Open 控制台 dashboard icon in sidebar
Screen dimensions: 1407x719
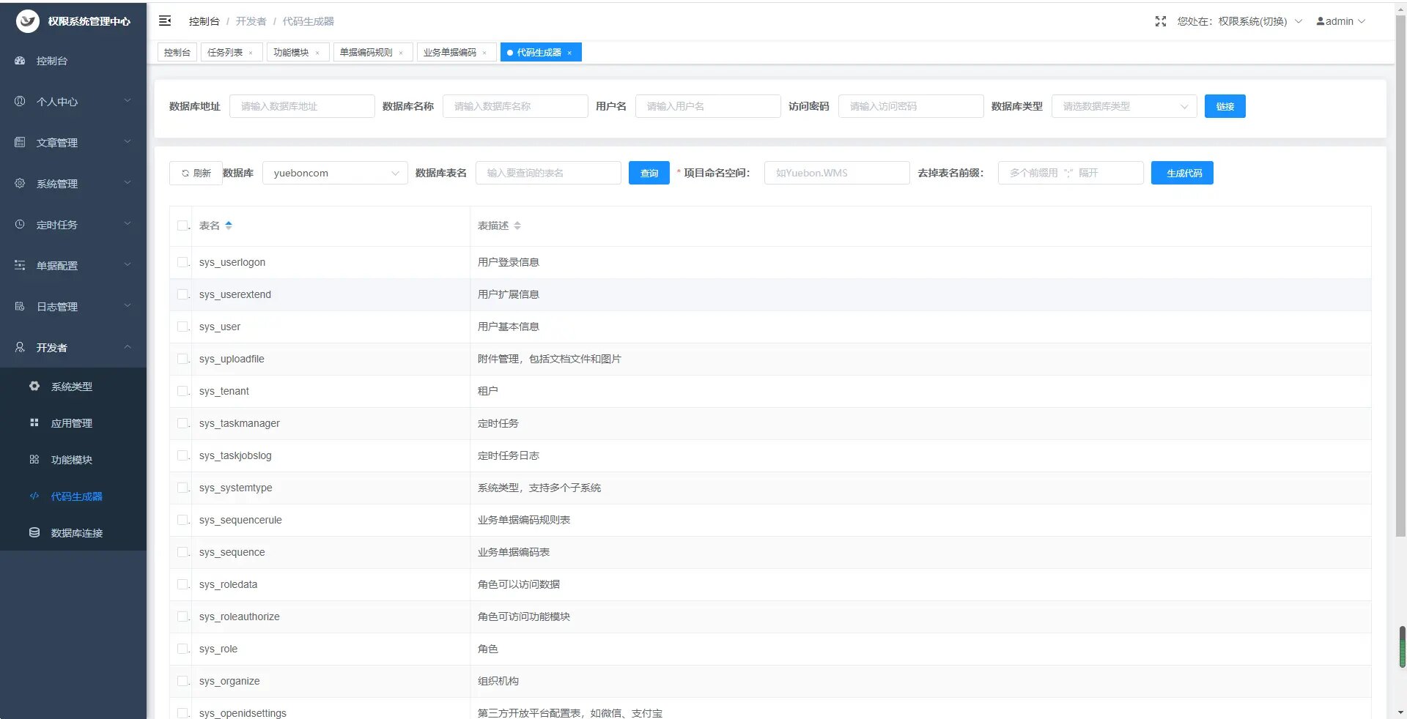pyautogui.click(x=20, y=61)
